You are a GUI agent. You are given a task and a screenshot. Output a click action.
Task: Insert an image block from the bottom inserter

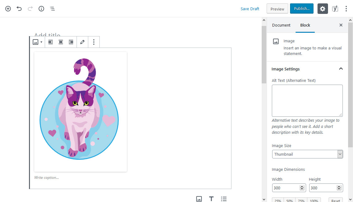tap(199, 199)
